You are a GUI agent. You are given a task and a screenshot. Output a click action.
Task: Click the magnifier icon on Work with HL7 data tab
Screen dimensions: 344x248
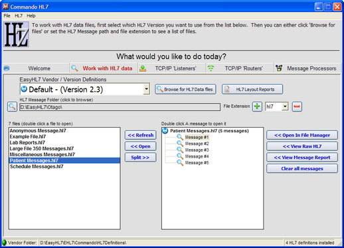click(x=74, y=68)
